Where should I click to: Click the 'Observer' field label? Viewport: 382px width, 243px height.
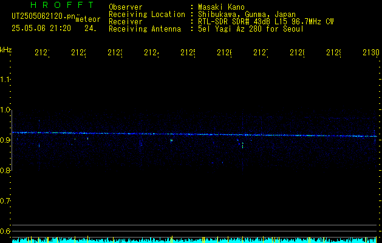(126, 7)
